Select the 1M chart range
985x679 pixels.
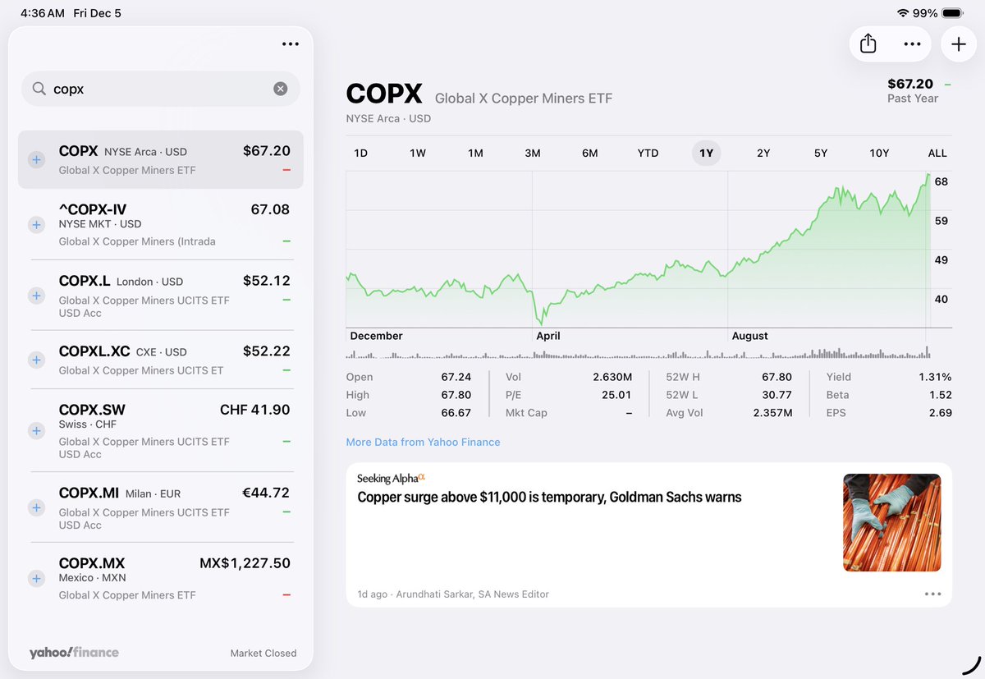pyautogui.click(x=475, y=154)
